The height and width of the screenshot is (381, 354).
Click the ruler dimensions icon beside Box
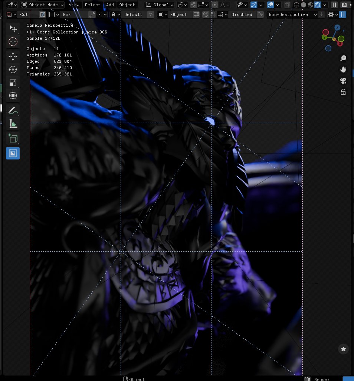pyautogui.click(x=92, y=14)
